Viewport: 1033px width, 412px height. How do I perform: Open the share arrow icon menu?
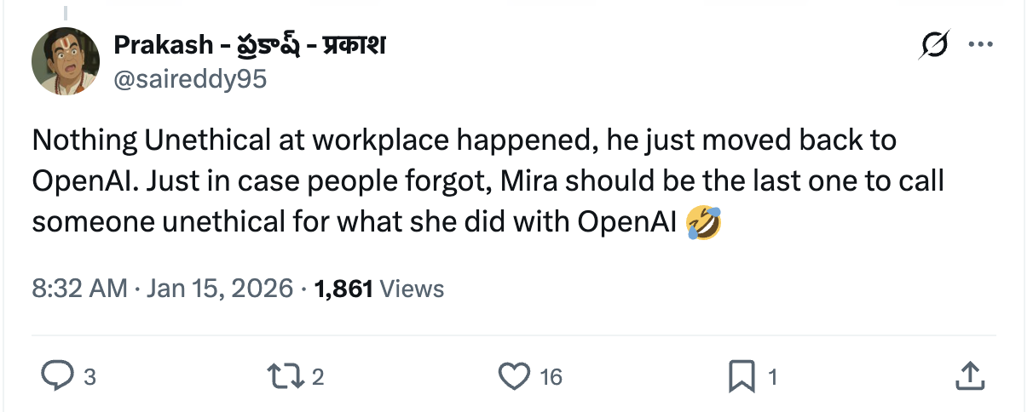969,376
